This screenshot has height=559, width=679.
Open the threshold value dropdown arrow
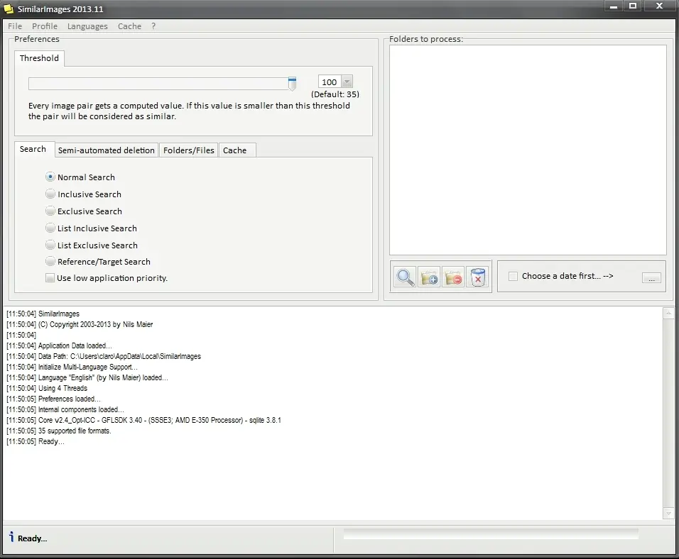coord(347,82)
